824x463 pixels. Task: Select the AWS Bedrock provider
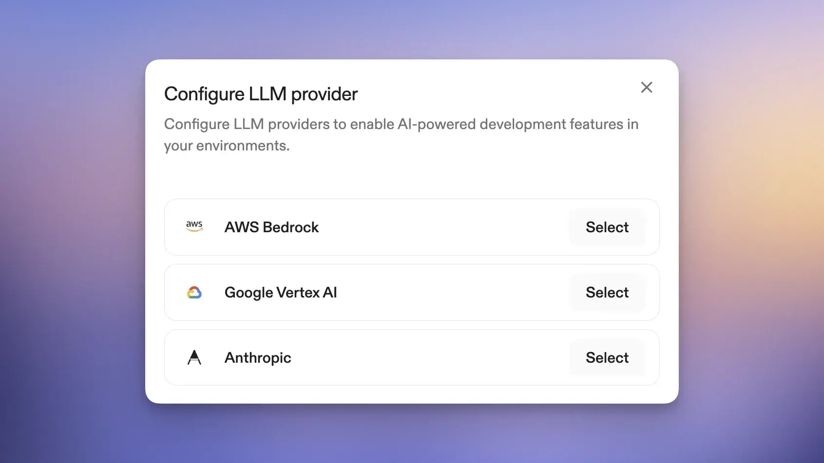tap(607, 227)
